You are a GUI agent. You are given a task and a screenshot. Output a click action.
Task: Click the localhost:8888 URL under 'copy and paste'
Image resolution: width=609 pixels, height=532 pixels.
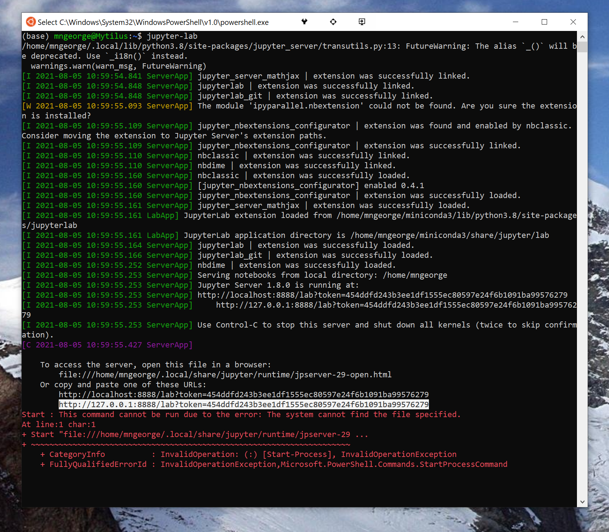click(244, 394)
